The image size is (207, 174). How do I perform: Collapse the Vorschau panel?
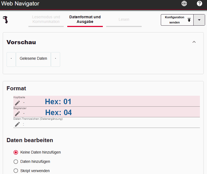pyautogui.click(x=194, y=42)
